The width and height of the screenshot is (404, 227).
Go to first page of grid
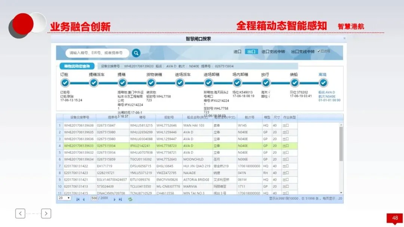click(x=78, y=199)
